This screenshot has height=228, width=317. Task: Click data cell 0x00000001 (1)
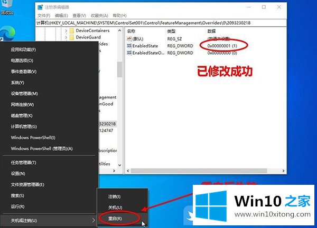point(222,46)
